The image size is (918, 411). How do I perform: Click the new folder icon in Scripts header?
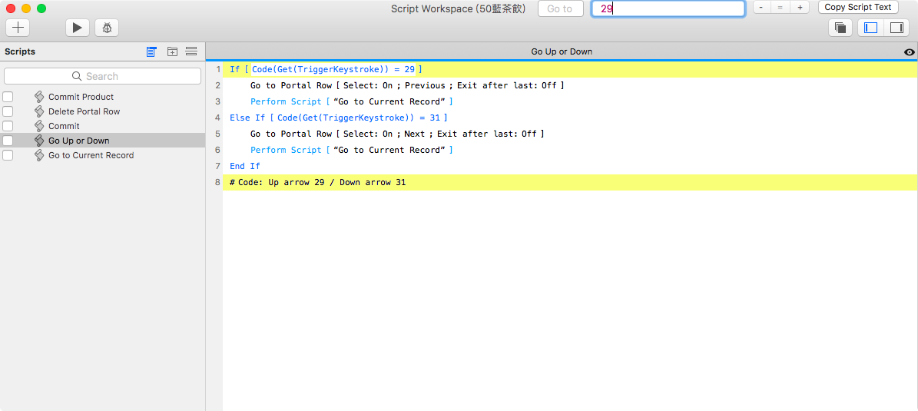pyautogui.click(x=172, y=51)
